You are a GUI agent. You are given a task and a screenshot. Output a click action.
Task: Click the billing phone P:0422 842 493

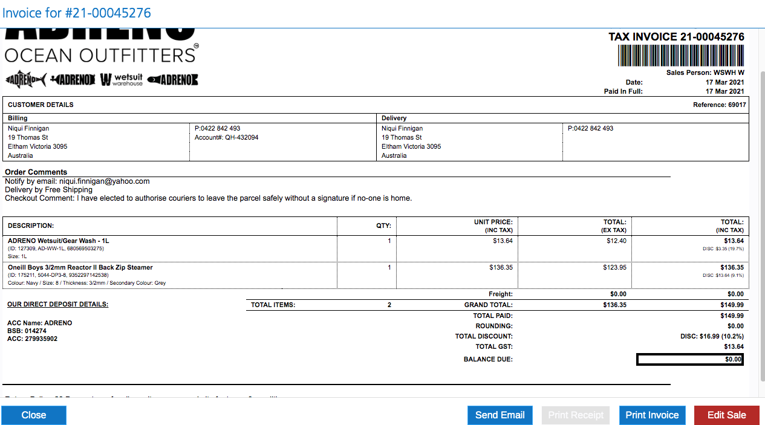pos(217,128)
